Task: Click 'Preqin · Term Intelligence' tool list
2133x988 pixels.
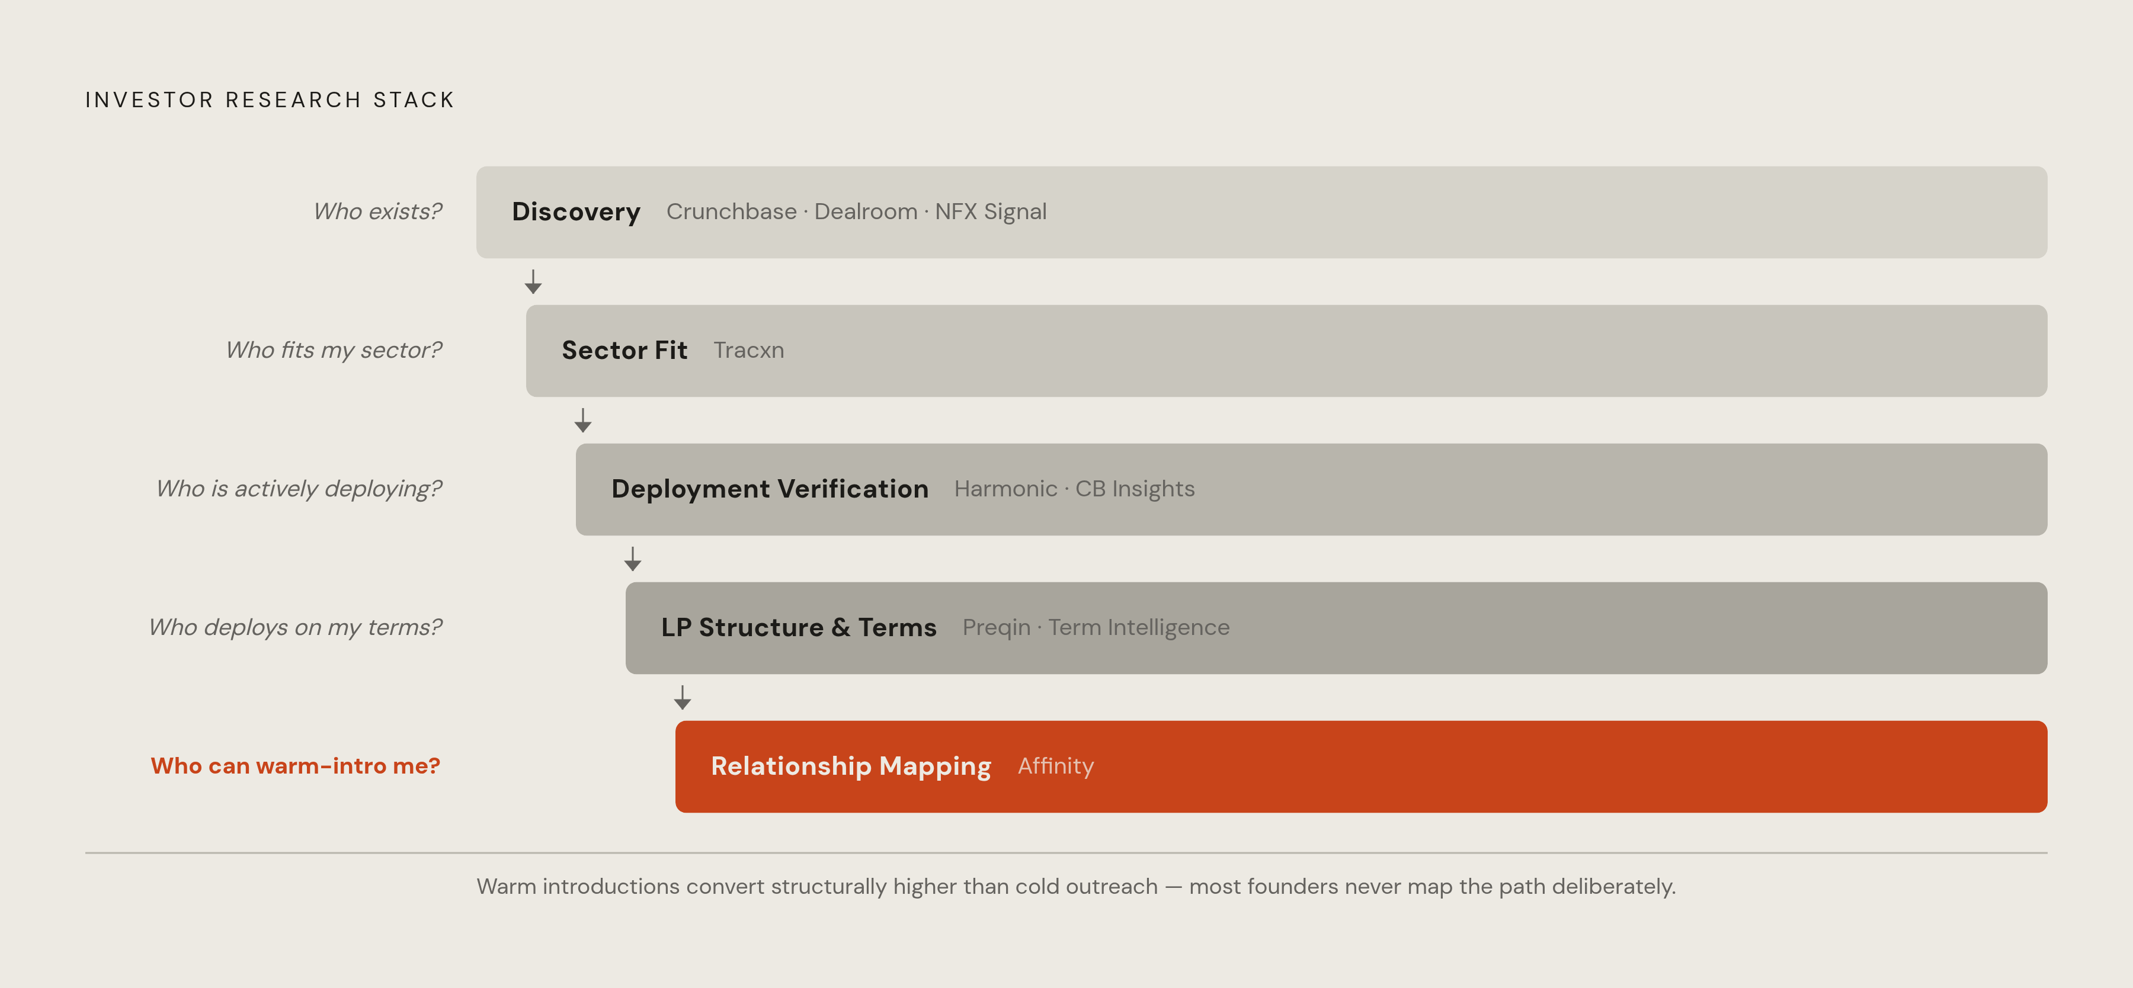Action: pyautogui.click(x=1096, y=627)
